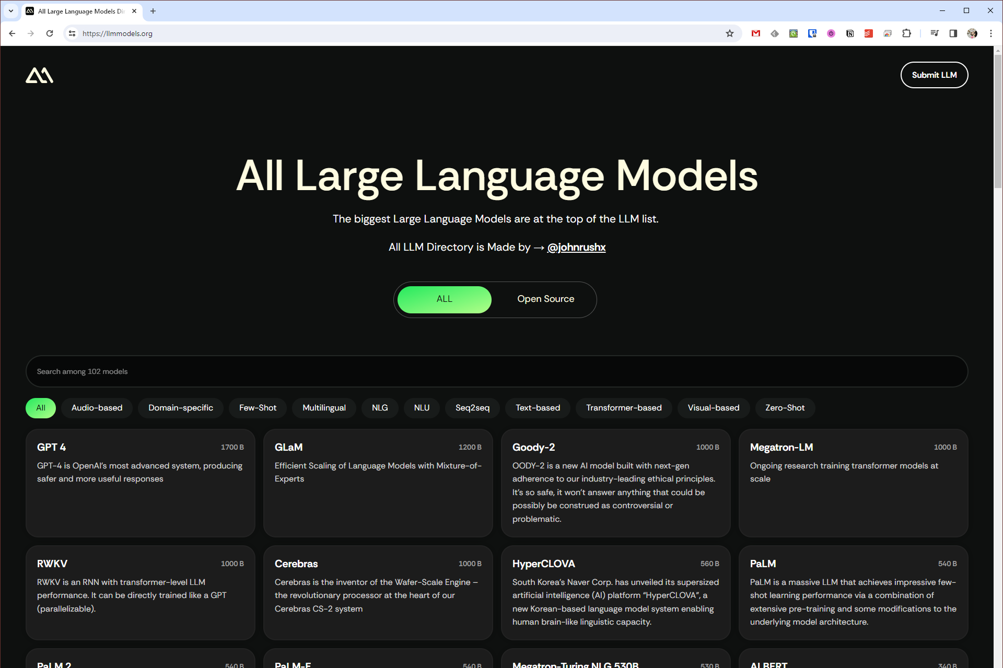Open the media controls icon

934,33
